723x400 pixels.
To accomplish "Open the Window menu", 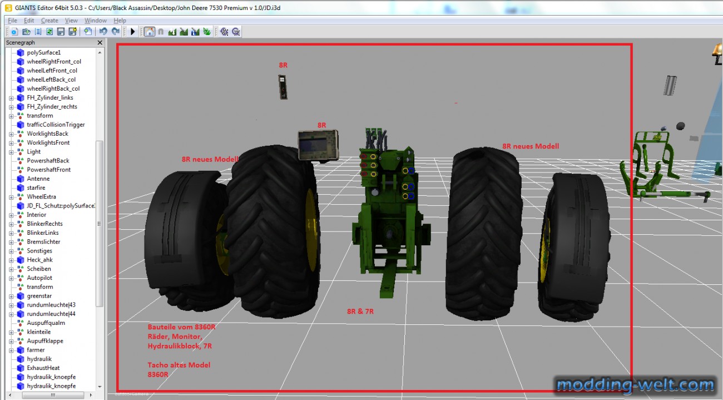I will point(96,21).
